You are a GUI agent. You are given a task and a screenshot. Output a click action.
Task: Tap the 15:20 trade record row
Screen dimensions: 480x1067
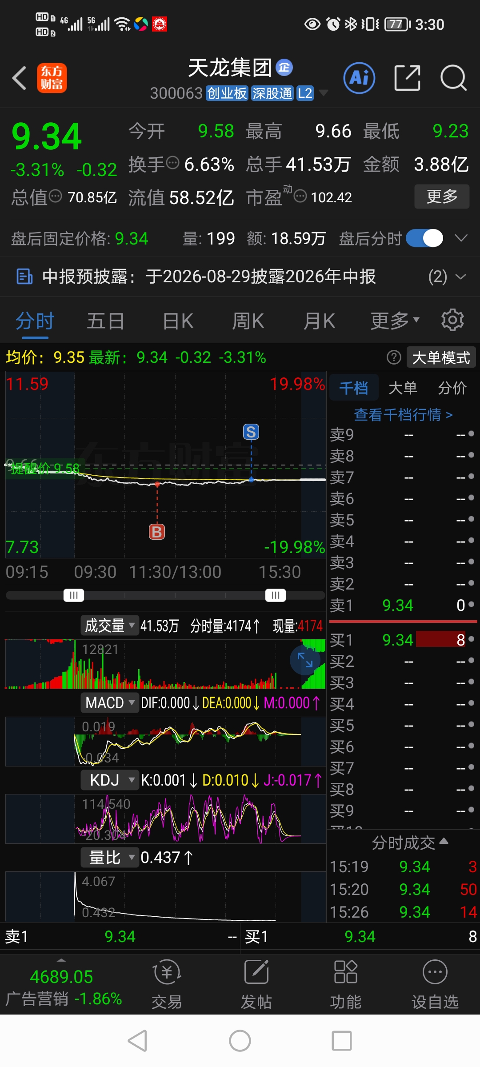coord(403,889)
